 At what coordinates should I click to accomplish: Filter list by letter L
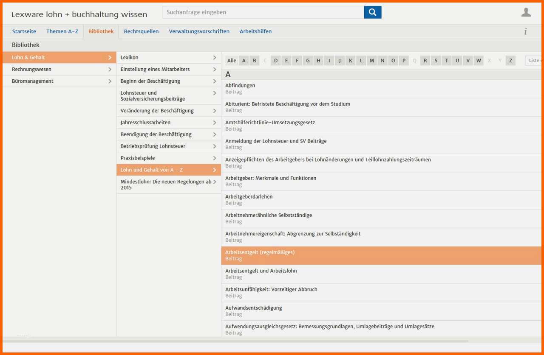pyautogui.click(x=361, y=61)
